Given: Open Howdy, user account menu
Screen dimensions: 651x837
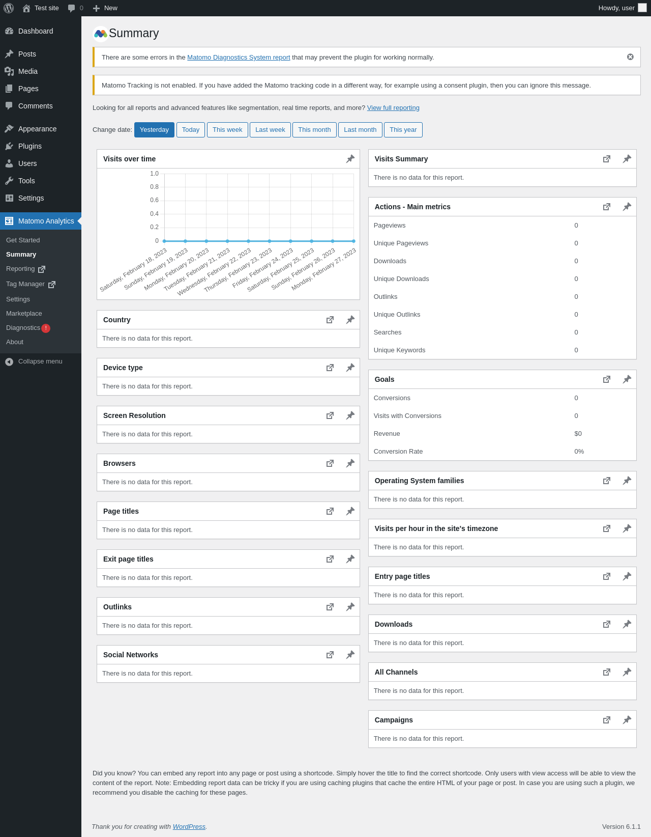Looking at the screenshot, I should [x=623, y=8].
